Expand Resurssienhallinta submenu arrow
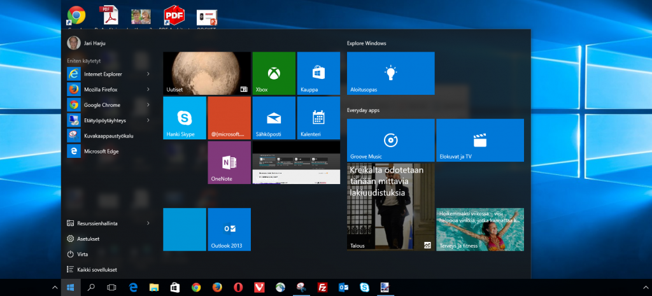 [x=148, y=223]
